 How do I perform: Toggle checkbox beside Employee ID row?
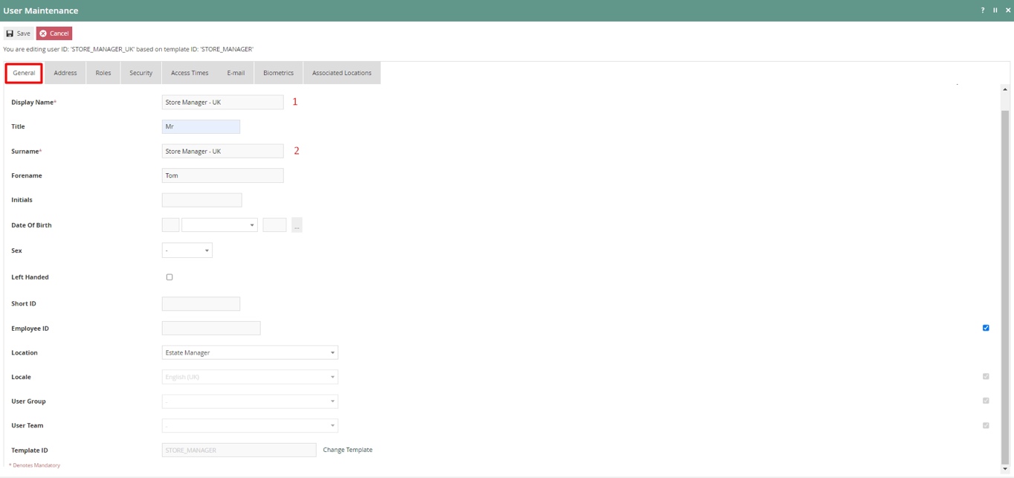(986, 328)
